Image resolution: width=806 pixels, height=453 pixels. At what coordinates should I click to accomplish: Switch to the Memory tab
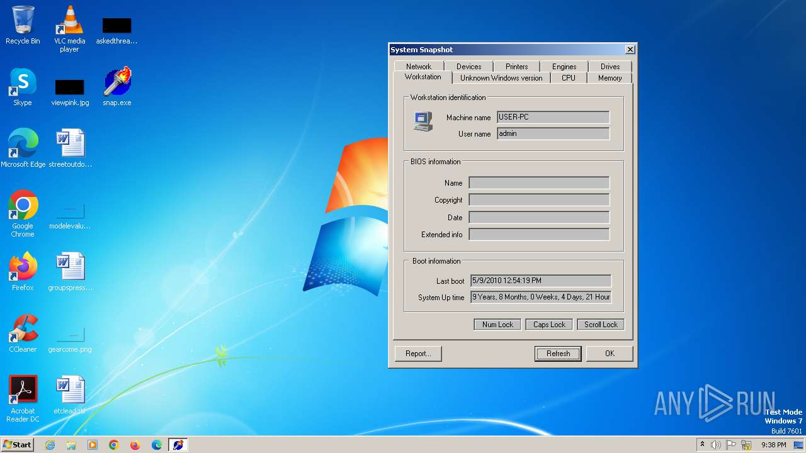[x=610, y=78]
